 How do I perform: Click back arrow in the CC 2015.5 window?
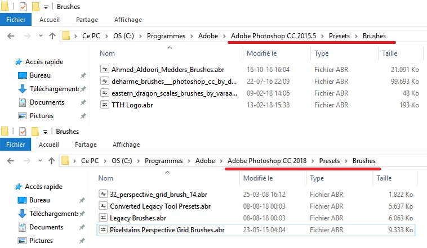[x=11, y=36]
